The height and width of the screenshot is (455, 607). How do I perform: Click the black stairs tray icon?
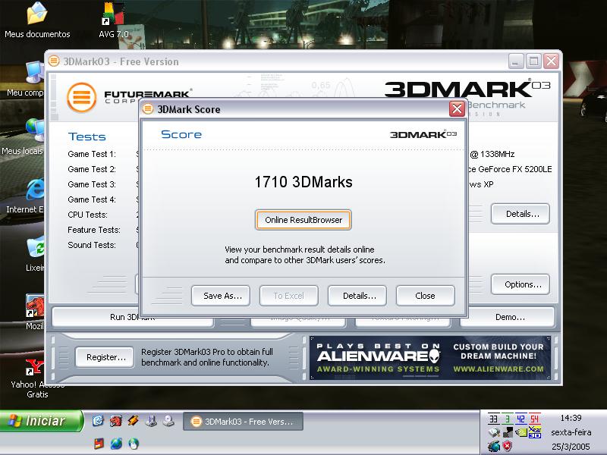coord(507,432)
